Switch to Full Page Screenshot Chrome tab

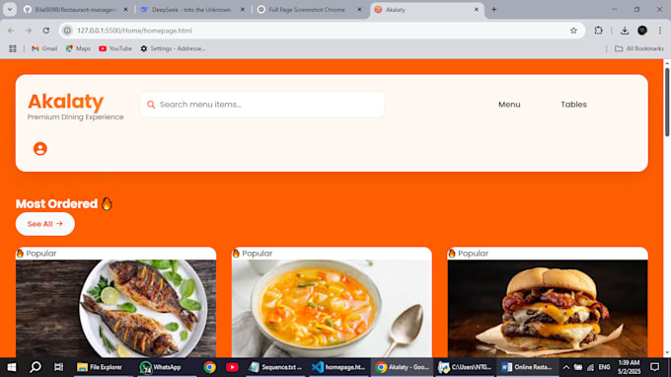pos(306,10)
